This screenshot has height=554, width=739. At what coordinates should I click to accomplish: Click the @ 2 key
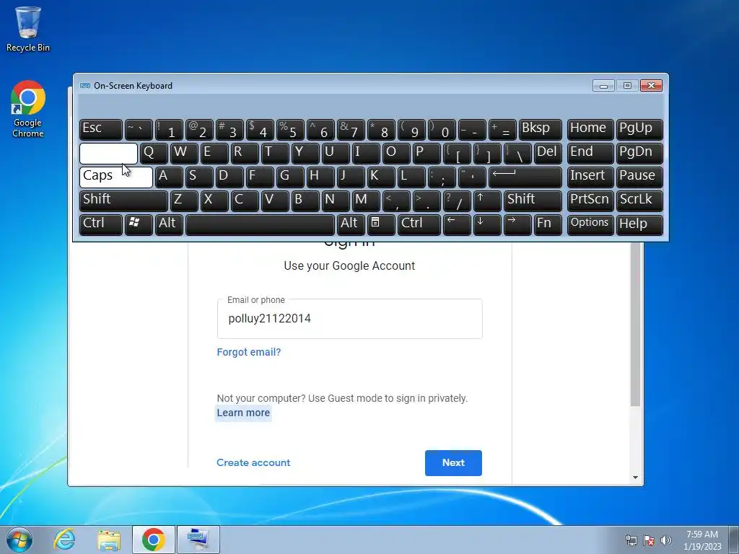(x=199, y=129)
